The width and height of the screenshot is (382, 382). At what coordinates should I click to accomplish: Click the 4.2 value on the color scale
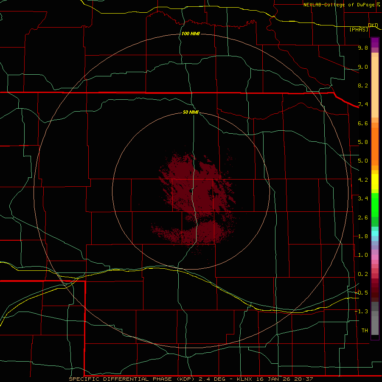pyautogui.click(x=363, y=180)
